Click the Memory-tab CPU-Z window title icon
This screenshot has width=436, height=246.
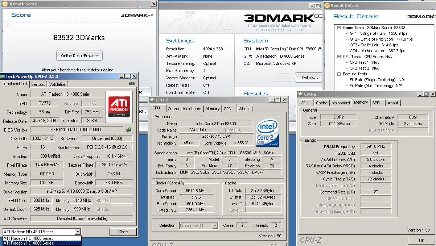(300, 94)
